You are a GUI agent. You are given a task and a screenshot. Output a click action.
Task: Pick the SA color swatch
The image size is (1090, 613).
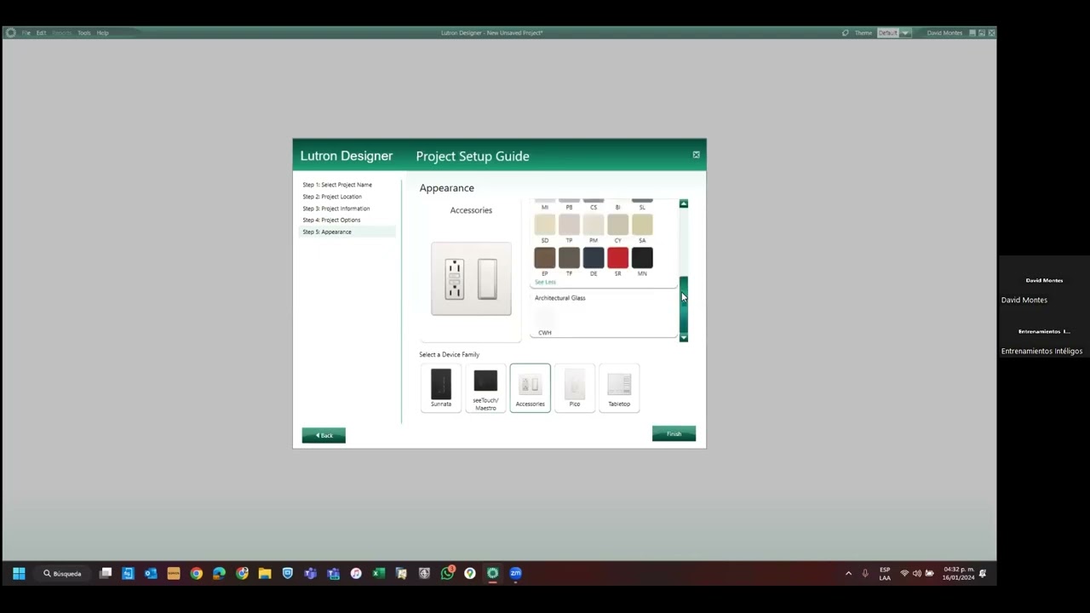pos(642,225)
